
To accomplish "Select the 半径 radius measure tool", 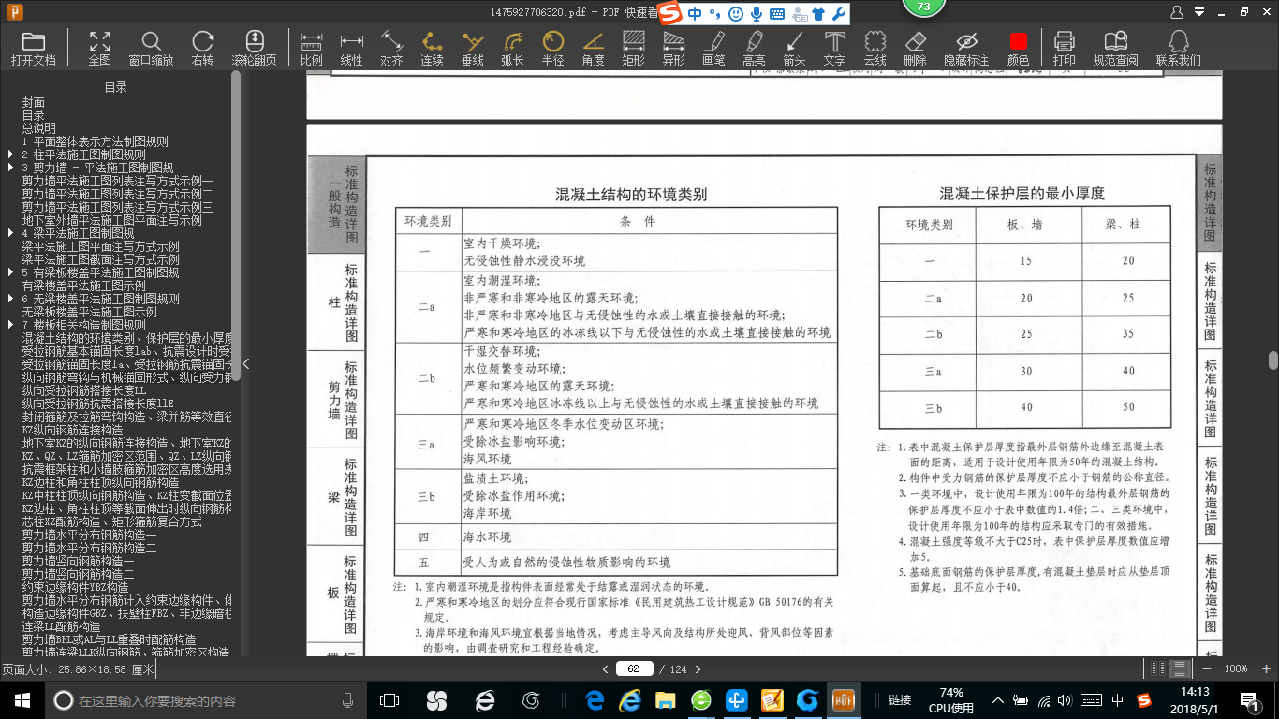I will tap(553, 48).
